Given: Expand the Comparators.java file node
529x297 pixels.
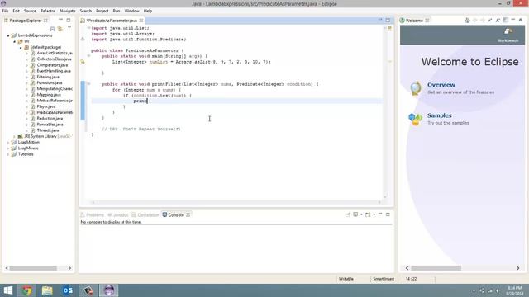Looking at the screenshot, I should point(26,65).
